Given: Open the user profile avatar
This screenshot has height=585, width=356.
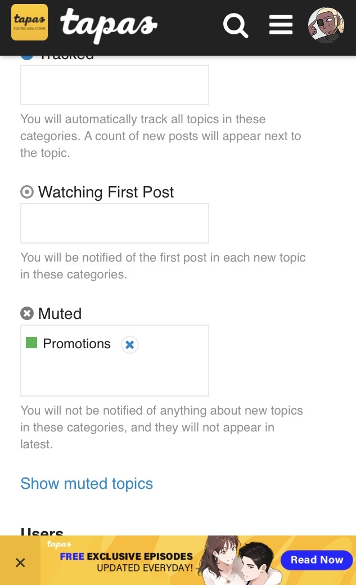Looking at the screenshot, I should [326, 25].
